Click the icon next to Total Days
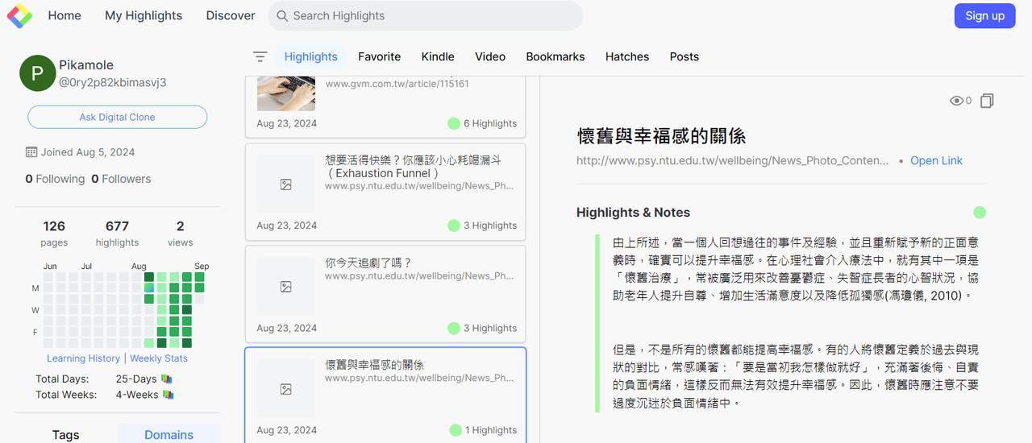This screenshot has height=443, width=1032. pos(167,379)
